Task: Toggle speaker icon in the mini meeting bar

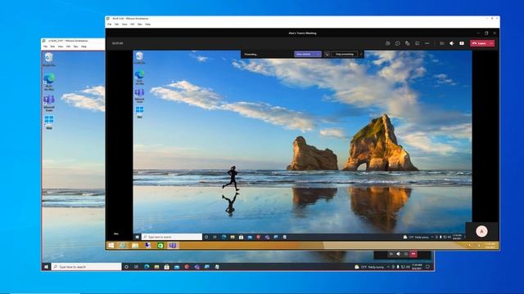Action: point(399,254)
